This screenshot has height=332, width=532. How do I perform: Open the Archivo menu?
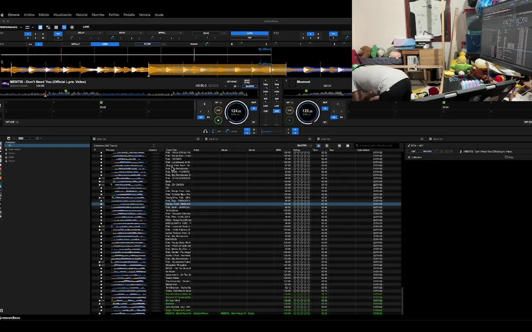[29, 15]
